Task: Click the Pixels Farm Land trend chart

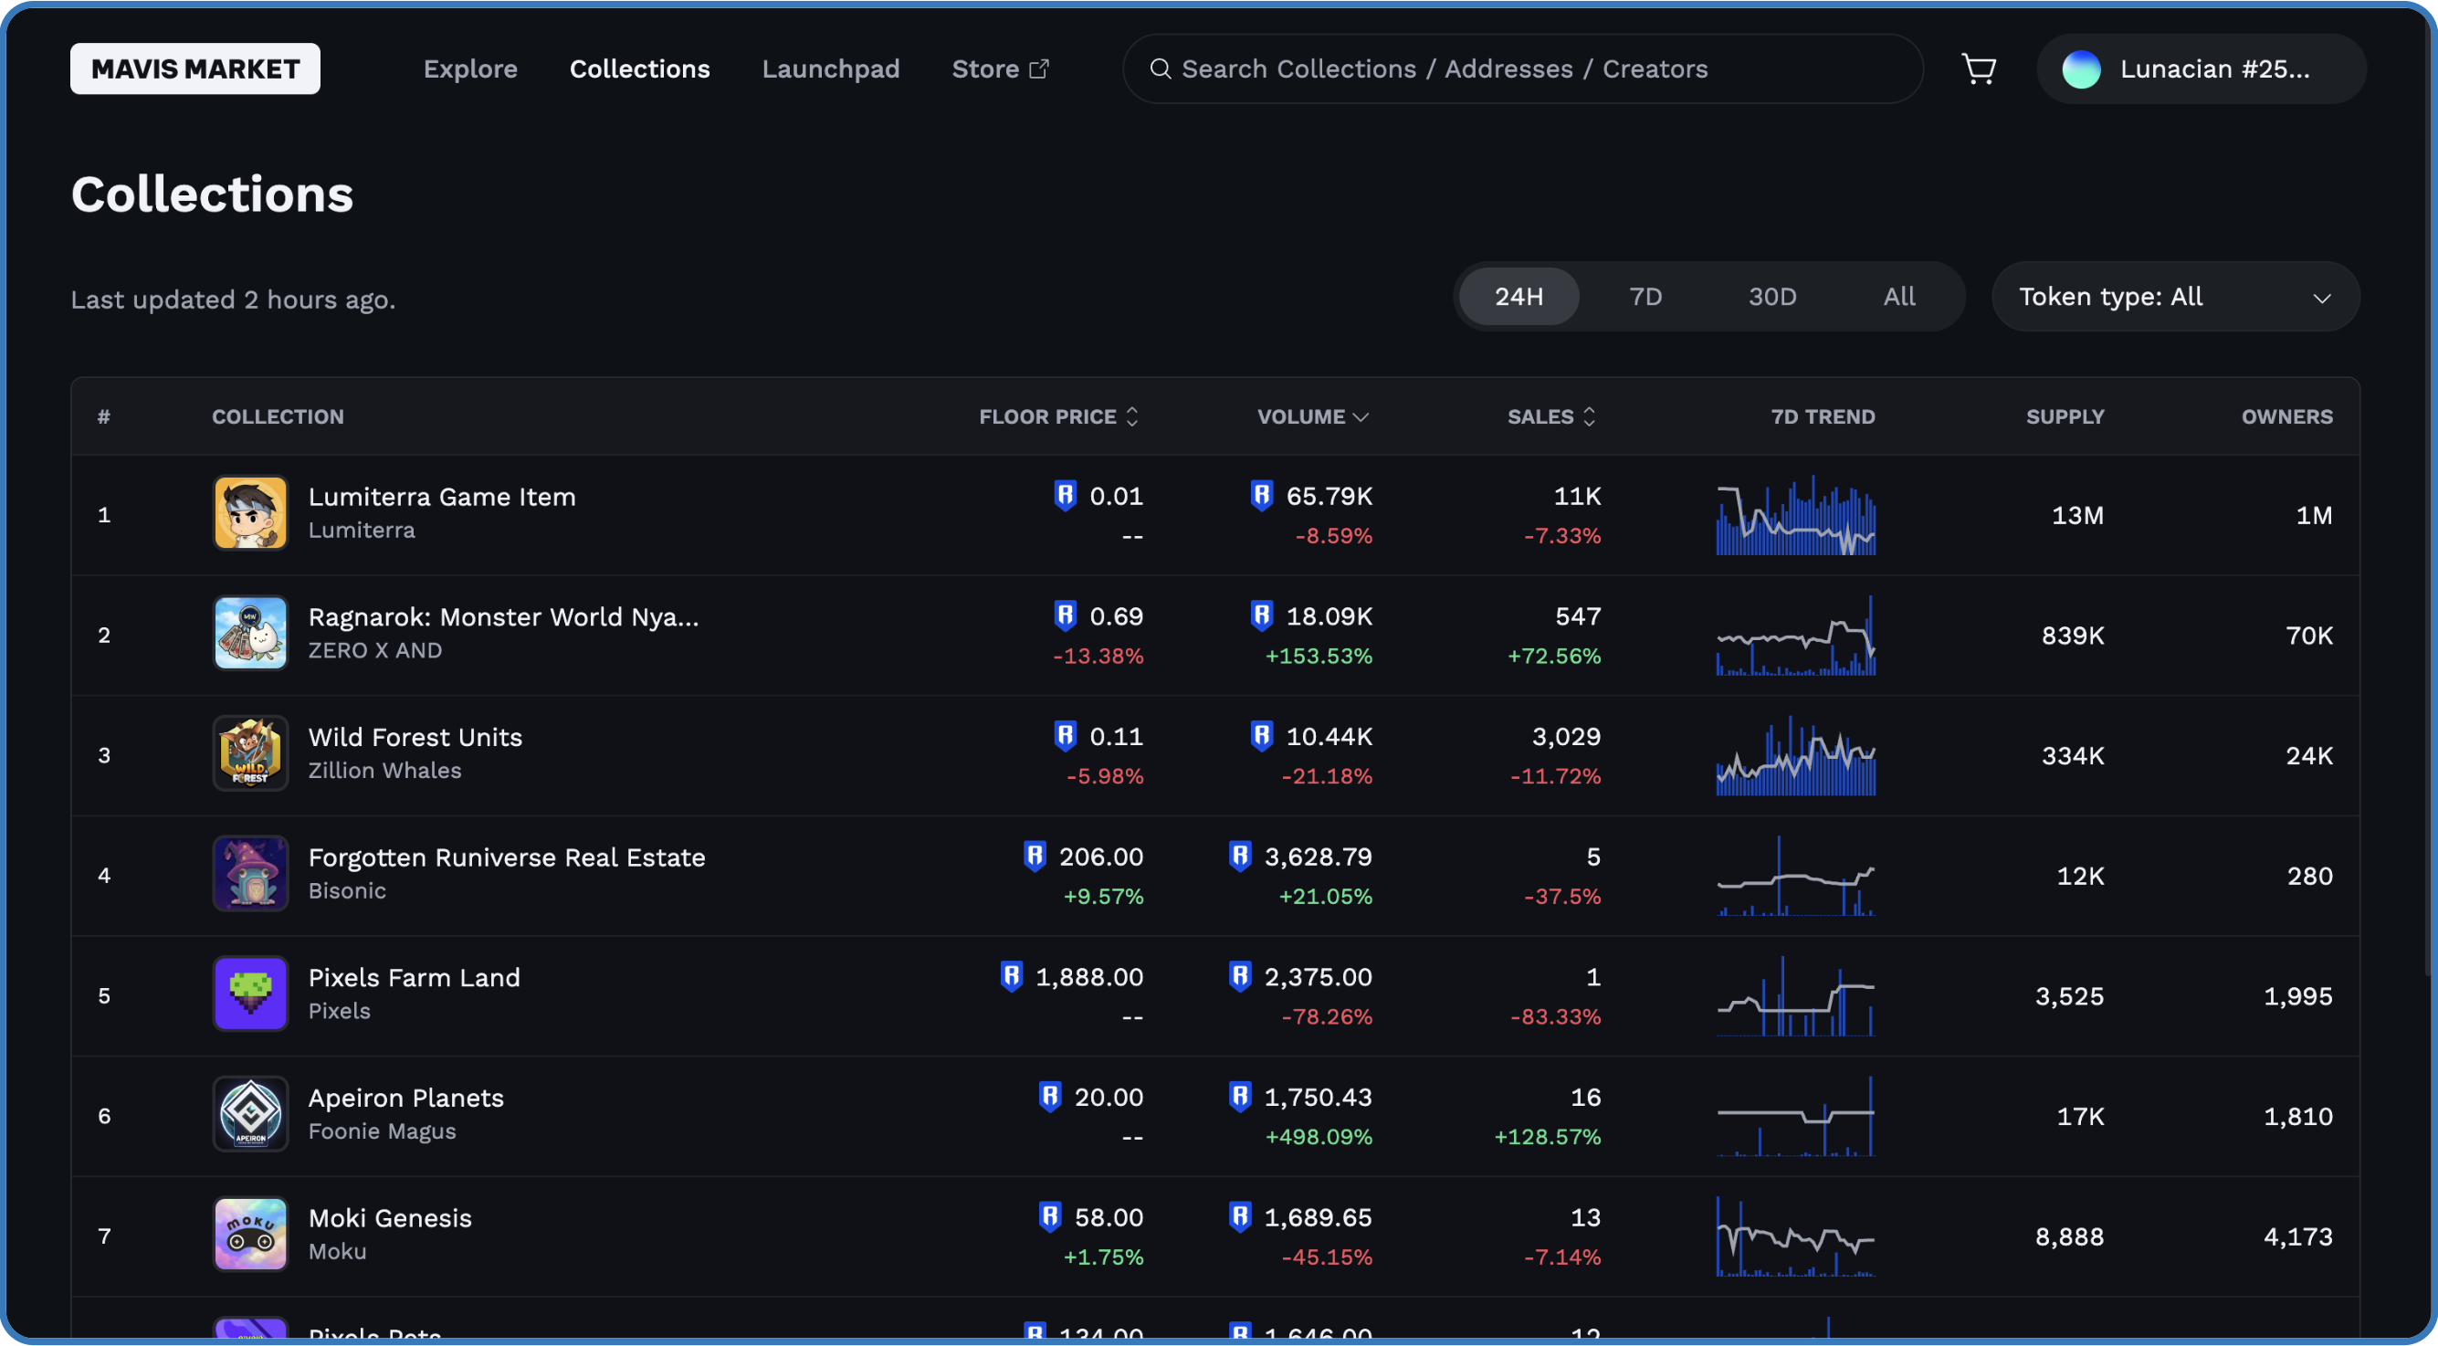Action: [x=1795, y=995]
